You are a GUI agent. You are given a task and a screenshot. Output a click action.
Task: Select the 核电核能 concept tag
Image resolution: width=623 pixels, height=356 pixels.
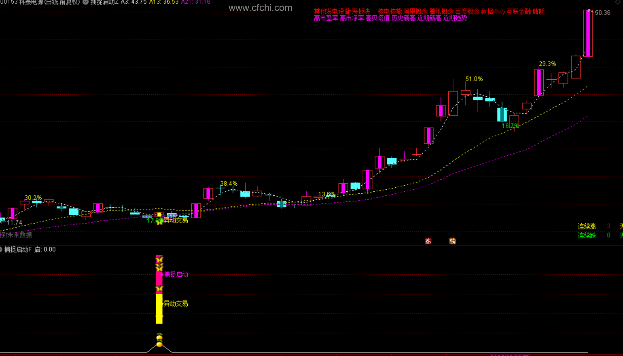point(390,12)
